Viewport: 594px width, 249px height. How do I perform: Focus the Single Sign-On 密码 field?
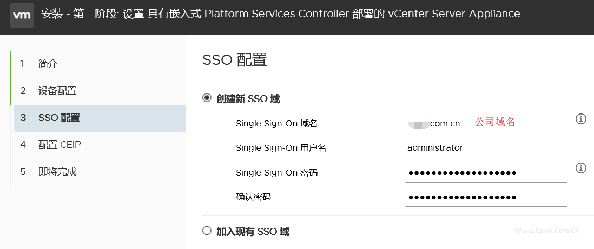point(486,173)
